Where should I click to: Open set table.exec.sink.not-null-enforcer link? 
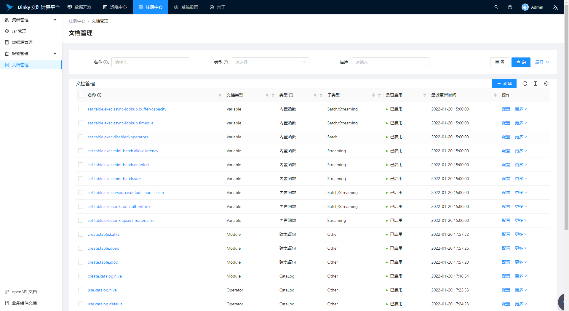pyautogui.click(x=120, y=206)
